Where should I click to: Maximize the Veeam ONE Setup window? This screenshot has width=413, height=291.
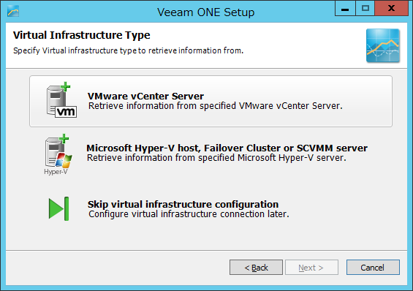(x=365, y=9)
